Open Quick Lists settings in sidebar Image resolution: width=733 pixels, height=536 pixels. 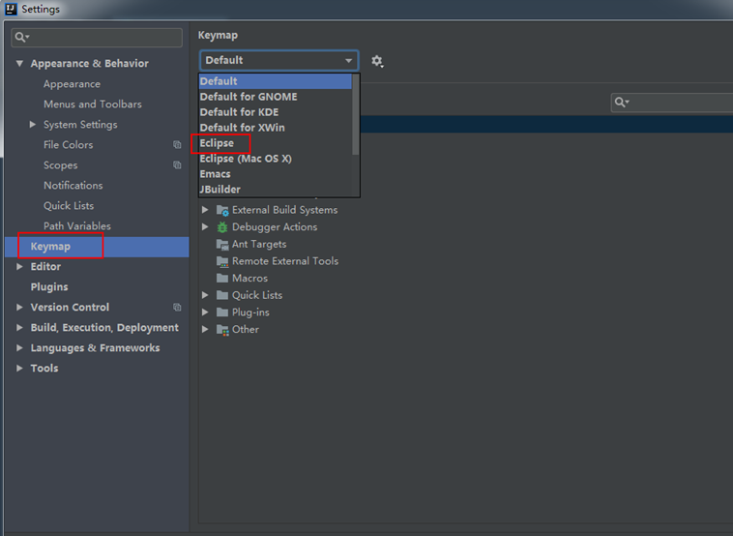(69, 206)
